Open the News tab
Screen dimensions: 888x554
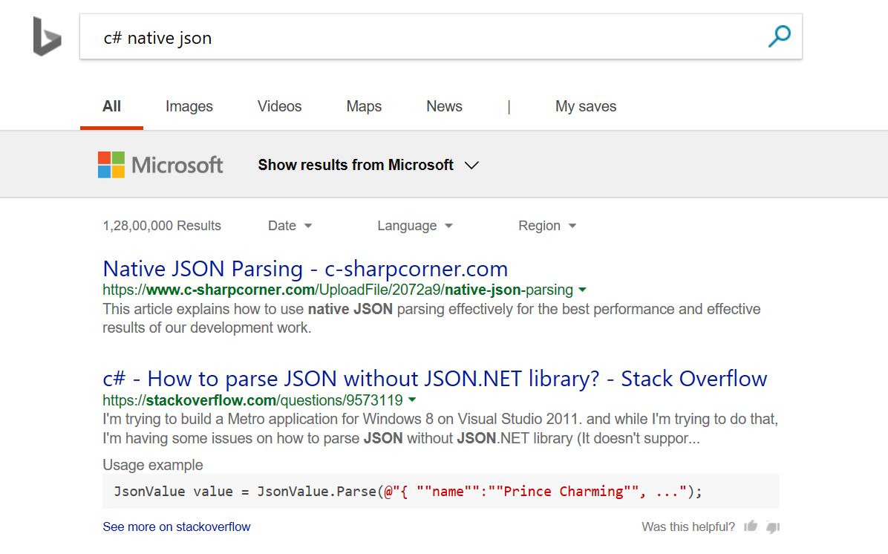pos(444,106)
